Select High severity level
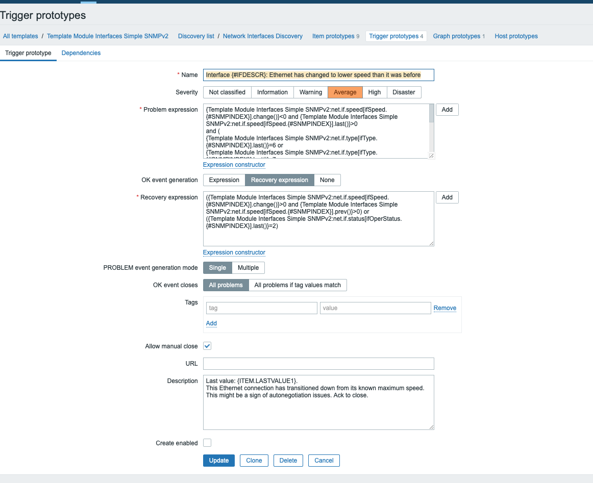The height and width of the screenshot is (483, 593). pos(375,92)
